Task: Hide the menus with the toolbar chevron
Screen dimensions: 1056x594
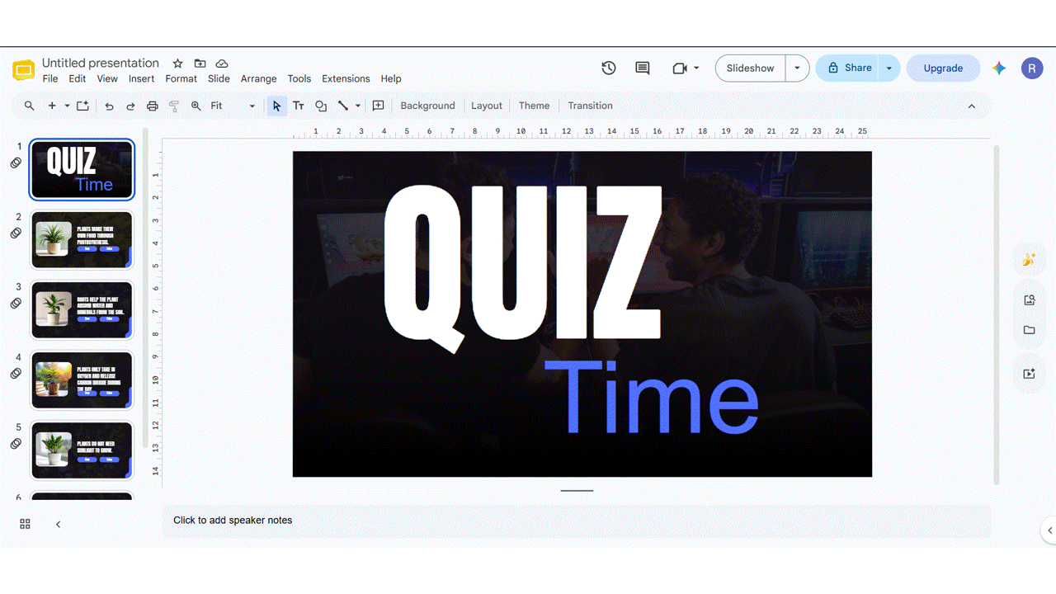Action: tap(971, 106)
